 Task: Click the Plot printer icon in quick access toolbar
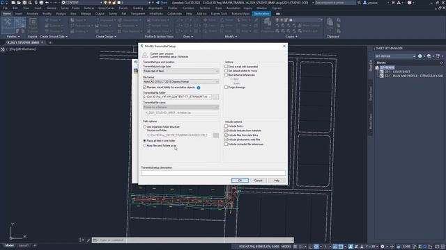pyautogui.click(x=41, y=3)
